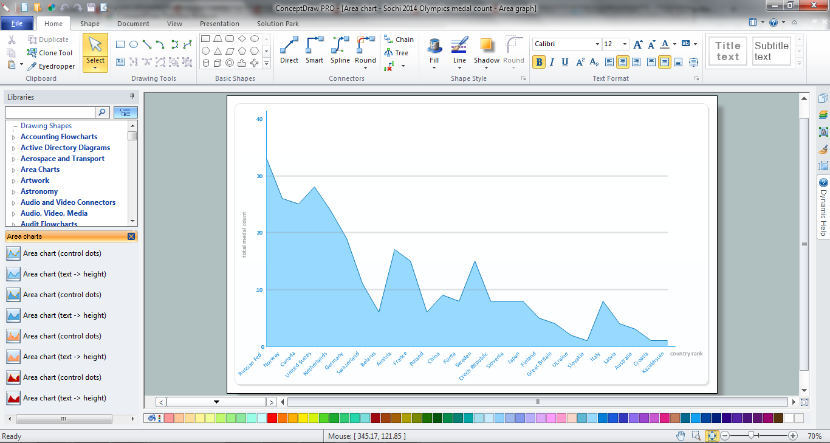Click the Libraries search input field
Image resolution: width=830 pixels, height=443 pixels.
(x=50, y=112)
